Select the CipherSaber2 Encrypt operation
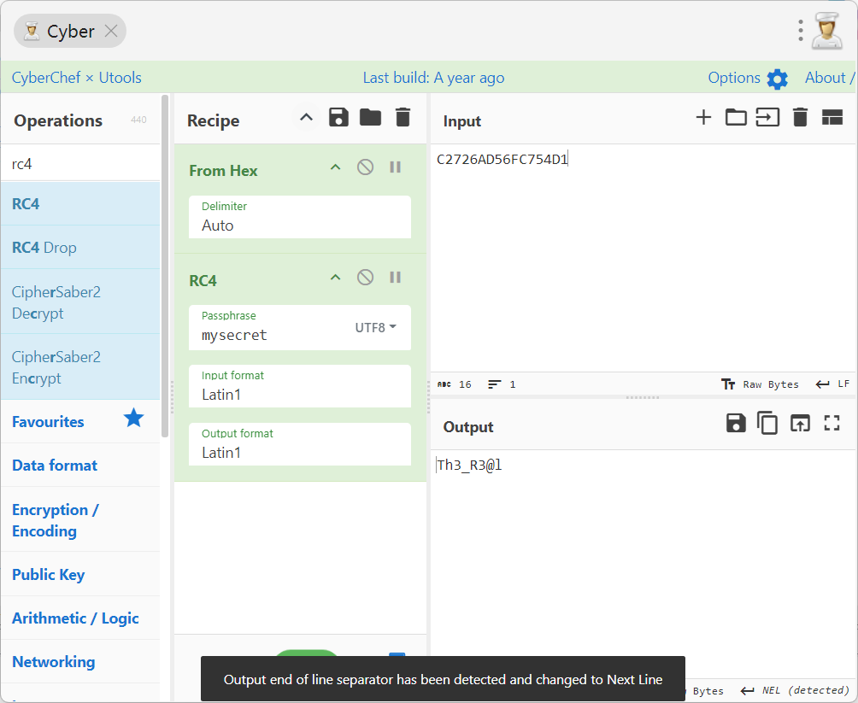 click(x=80, y=367)
